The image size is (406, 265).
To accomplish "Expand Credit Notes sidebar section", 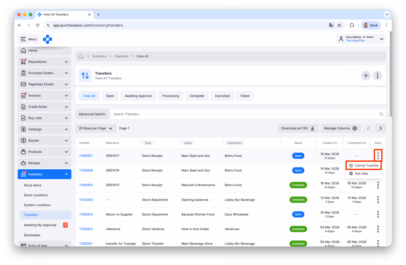I will (44, 107).
